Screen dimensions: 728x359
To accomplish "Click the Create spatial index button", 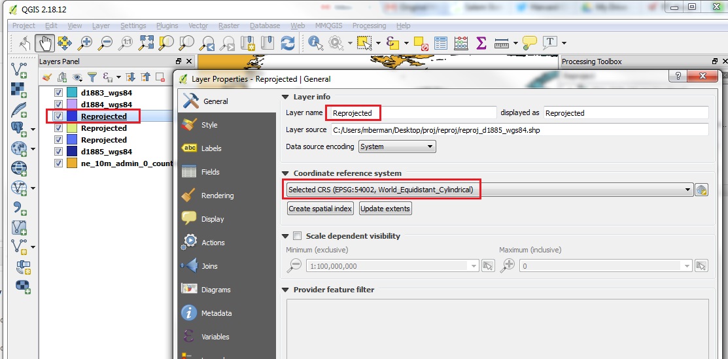I will 321,209.
